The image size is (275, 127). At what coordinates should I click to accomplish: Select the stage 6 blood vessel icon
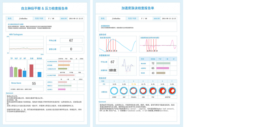click(162, 91)
